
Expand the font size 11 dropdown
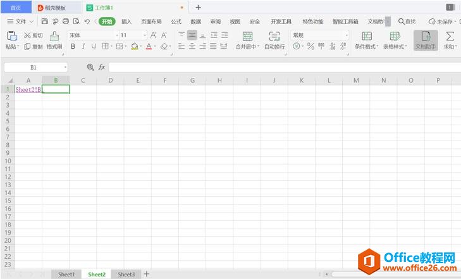point(145,35)
